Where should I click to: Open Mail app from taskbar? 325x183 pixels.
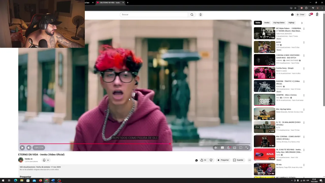click(x=34, y=180)
